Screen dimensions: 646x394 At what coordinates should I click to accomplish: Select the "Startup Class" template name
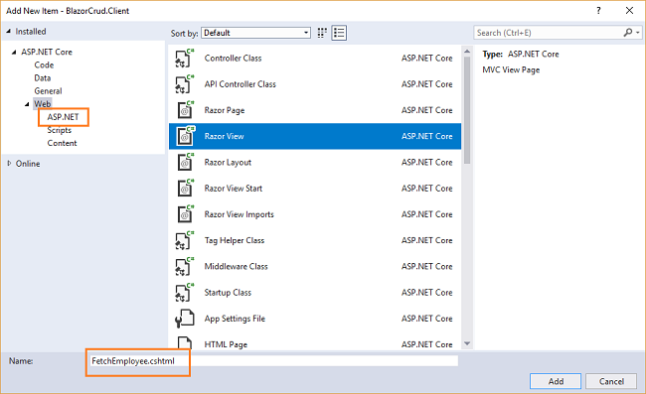tap(228, 293)
